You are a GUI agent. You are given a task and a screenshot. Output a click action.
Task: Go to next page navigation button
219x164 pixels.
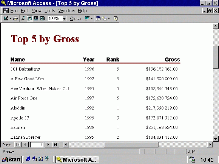point(48,145)
